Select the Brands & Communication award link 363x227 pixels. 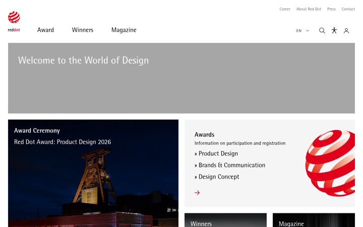230,165
